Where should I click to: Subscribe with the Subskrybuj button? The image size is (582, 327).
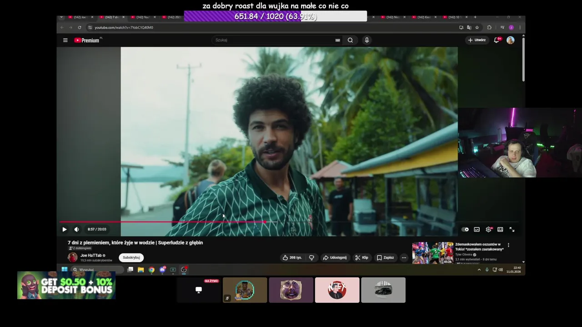(131, 258)
